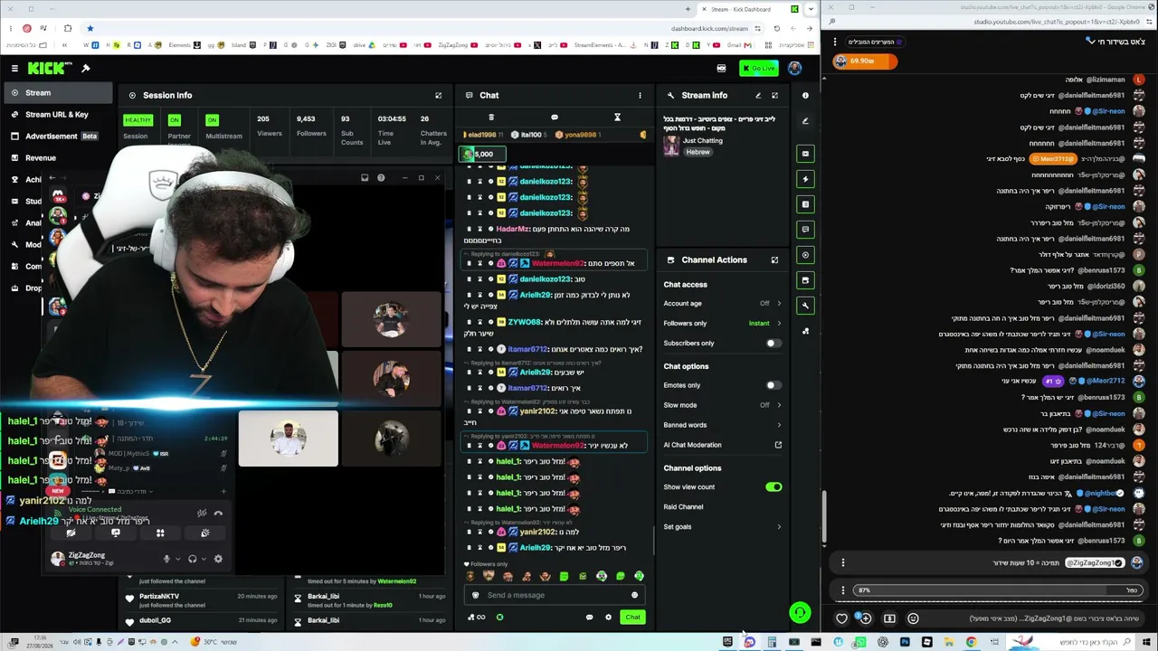Screen dimensions: 1158x651
Task: Click the green Go Live button
Action: click(759, 68)
